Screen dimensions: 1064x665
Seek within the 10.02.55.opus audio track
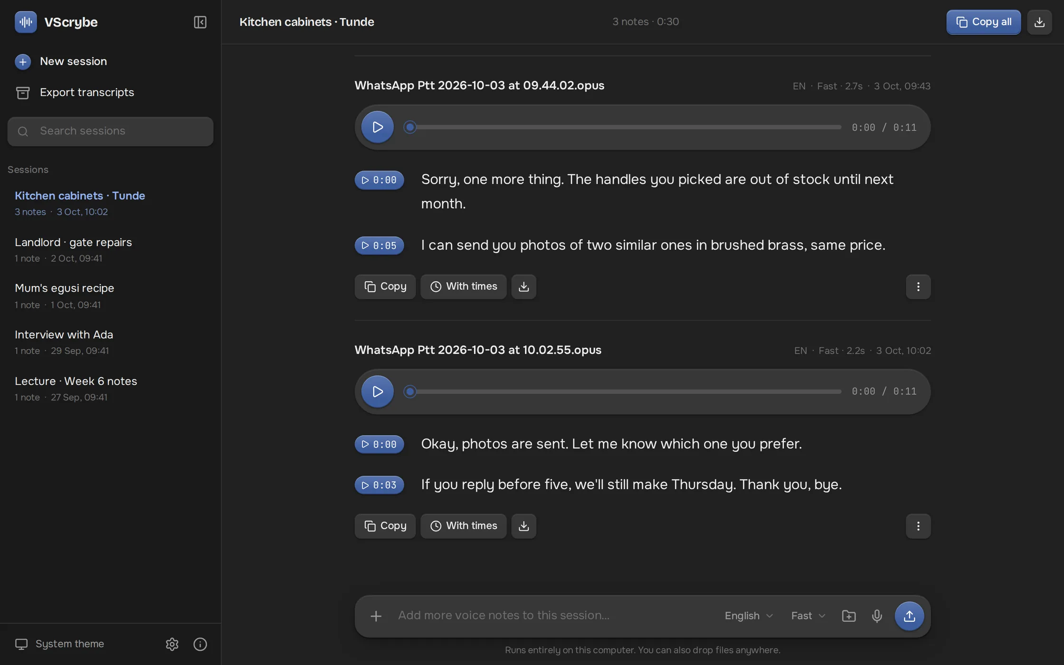622,391
